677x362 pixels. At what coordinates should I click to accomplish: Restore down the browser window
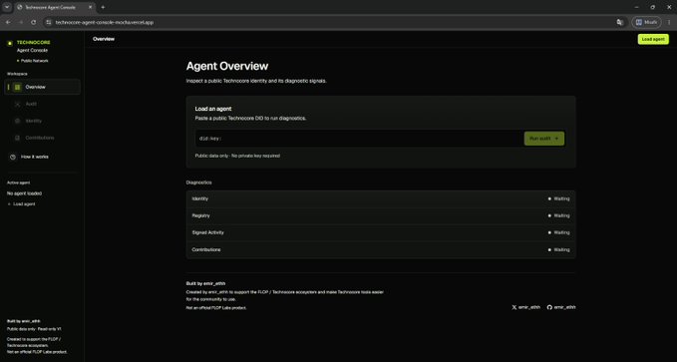(x=652, y=7)
